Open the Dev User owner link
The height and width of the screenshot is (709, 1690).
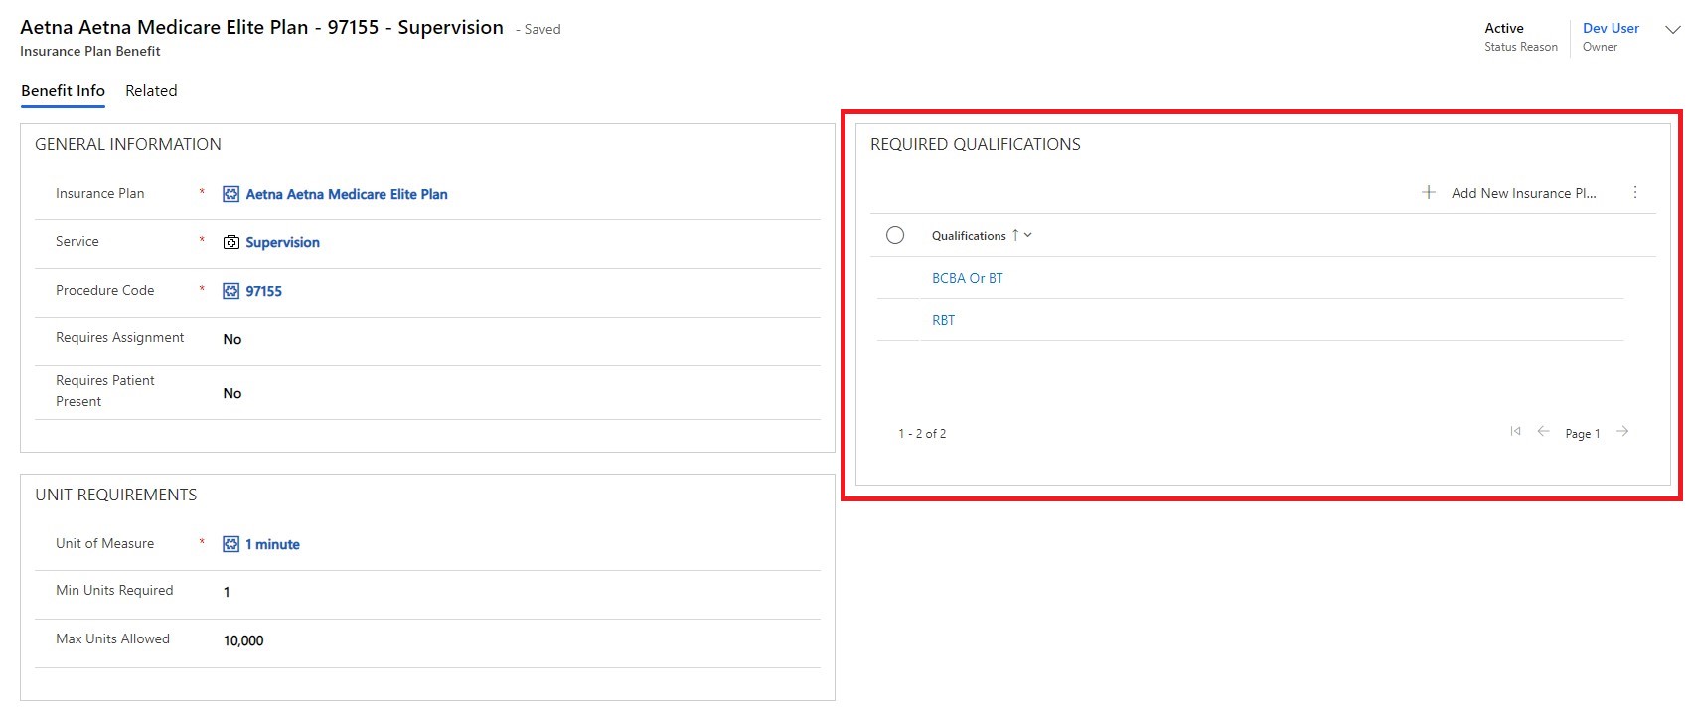point(1611,28)
